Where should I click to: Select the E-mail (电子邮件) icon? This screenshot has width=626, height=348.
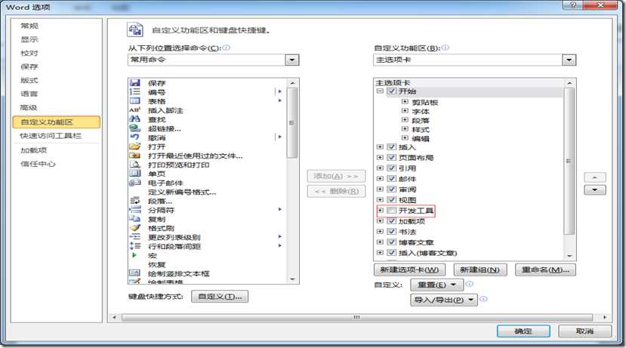click(135, 183)
